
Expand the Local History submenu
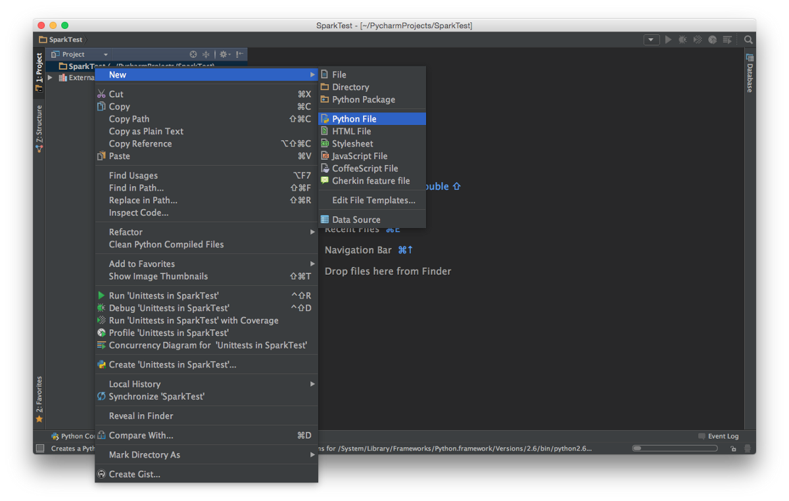pyautogui.click(x=206, y=384)
